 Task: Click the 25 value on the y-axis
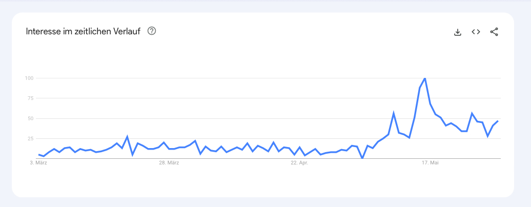[30, 138]
